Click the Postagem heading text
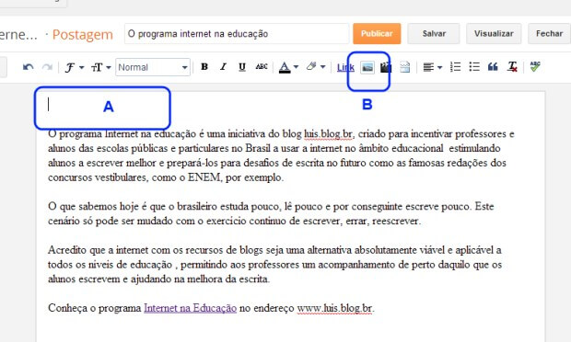This screenshot has height=342, width=571. 83,35
